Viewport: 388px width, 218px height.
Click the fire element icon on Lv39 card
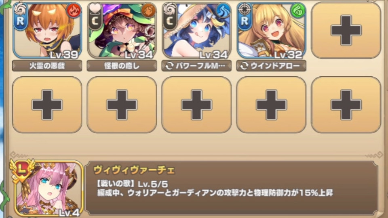click(x=74, y=11)
